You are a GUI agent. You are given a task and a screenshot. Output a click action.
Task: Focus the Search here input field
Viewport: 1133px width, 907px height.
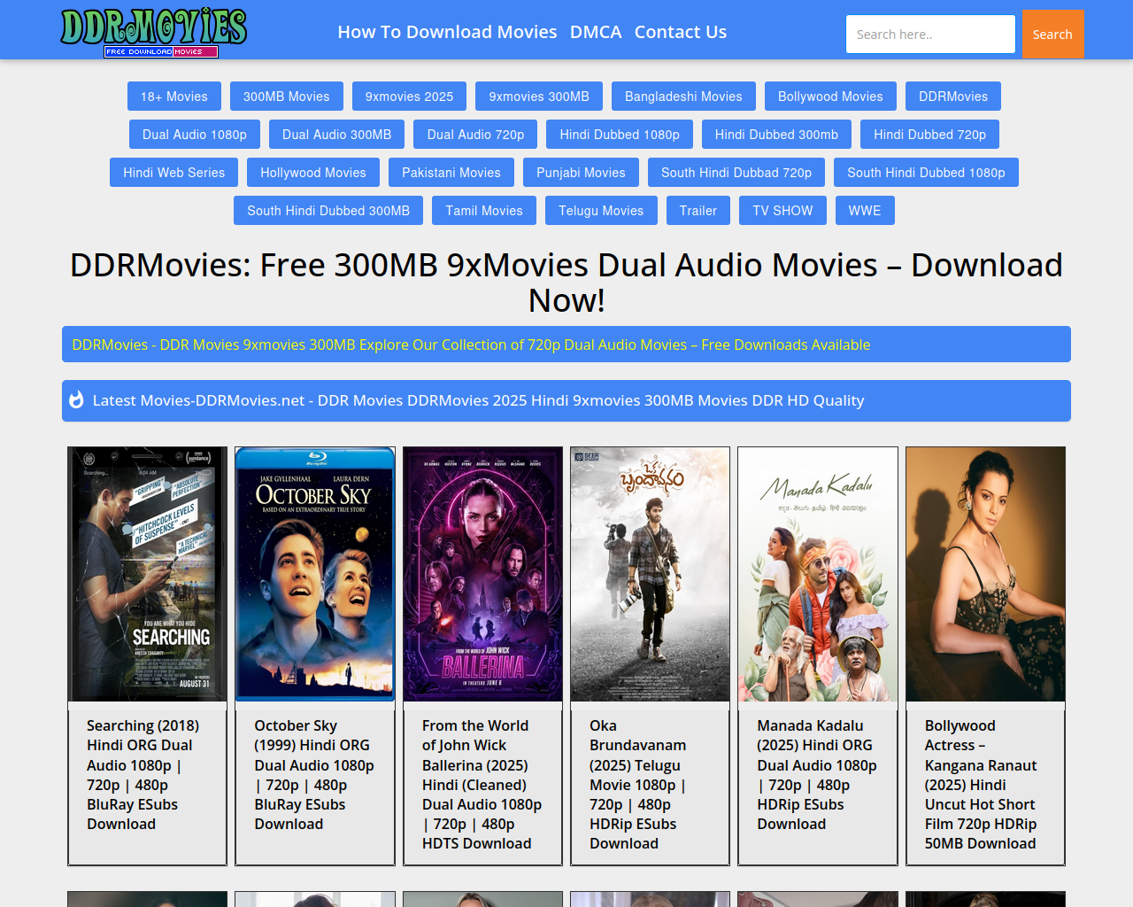(930, 35)
